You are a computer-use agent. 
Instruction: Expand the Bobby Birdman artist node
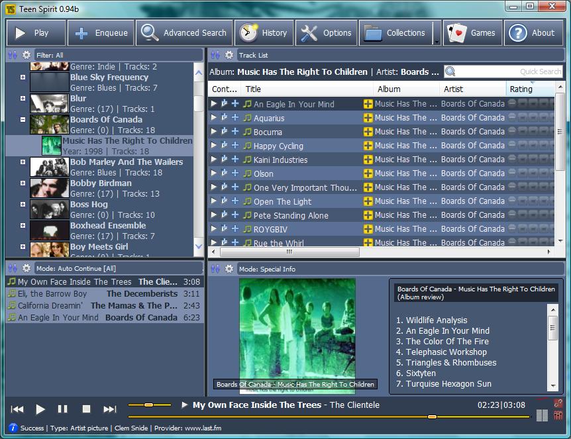(23, 183)
